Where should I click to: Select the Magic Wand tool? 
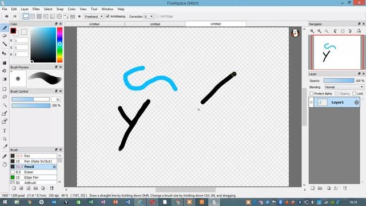pos(5,105)
